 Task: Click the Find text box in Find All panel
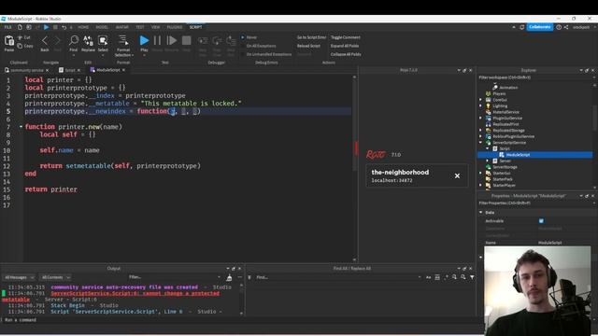[338, 277]
